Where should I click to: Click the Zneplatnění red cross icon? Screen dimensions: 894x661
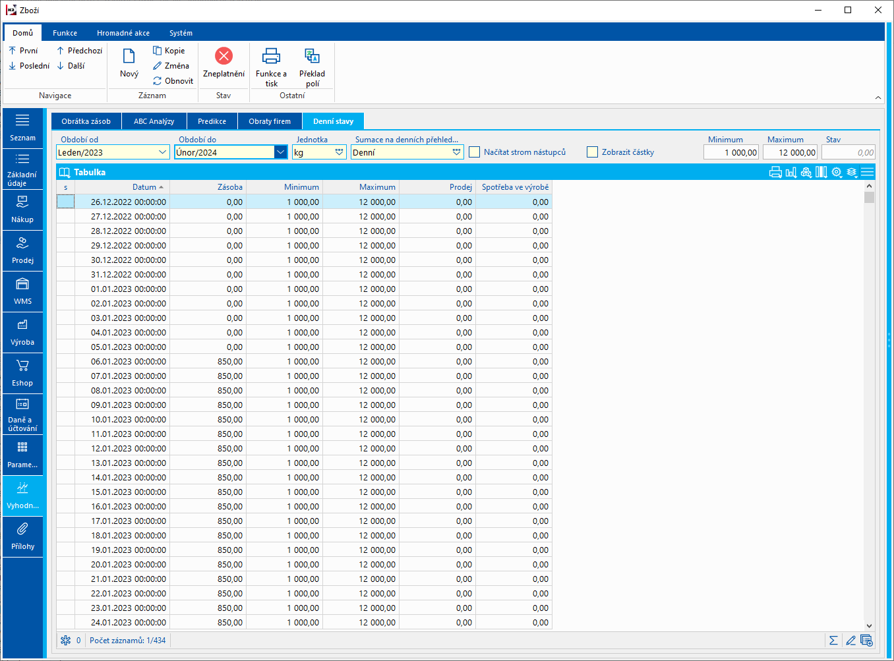(223, 56)
